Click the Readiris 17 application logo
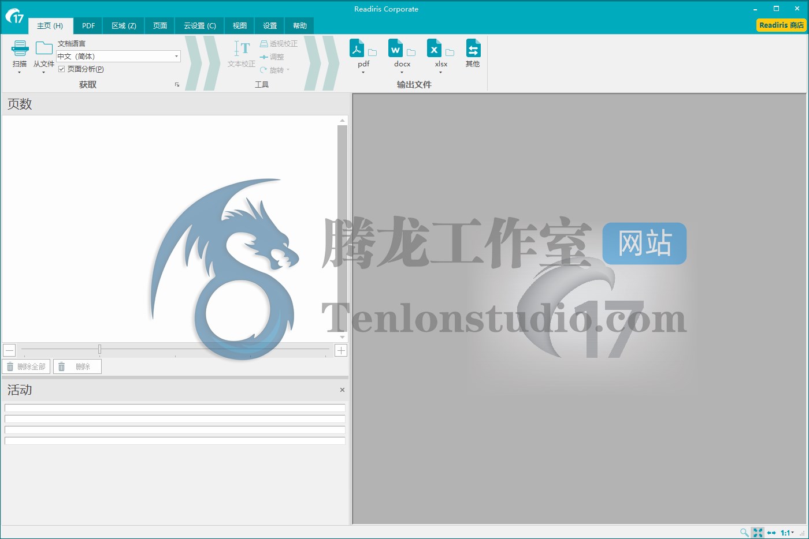 click(14, 16)
